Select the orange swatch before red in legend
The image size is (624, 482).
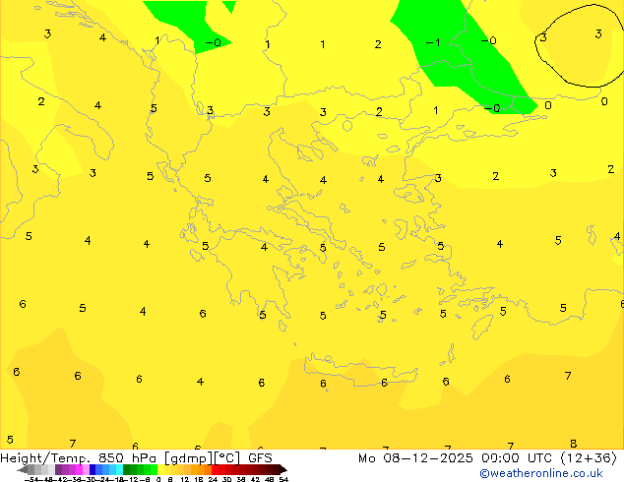(208, 469)
